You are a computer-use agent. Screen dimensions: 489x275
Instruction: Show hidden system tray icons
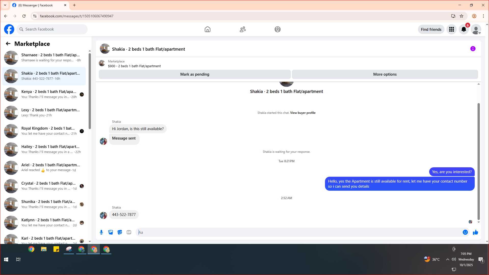click(x=447, y=259)
